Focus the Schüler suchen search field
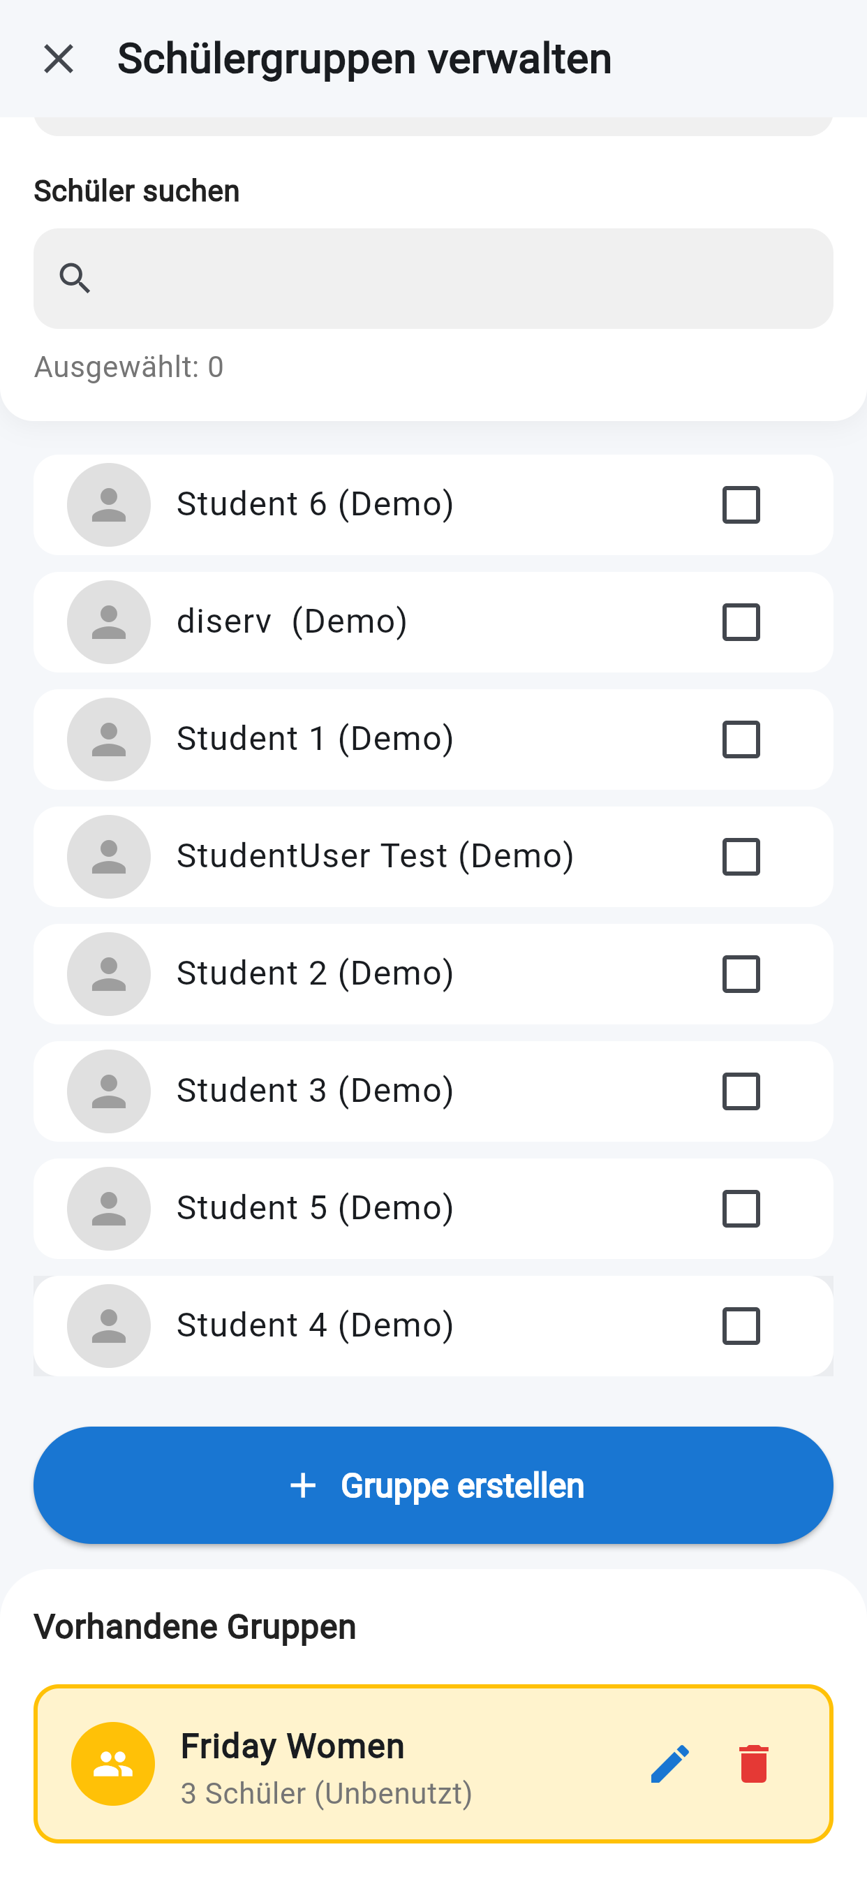This screenshot has height=1877, width=867. tap(452, 279)
